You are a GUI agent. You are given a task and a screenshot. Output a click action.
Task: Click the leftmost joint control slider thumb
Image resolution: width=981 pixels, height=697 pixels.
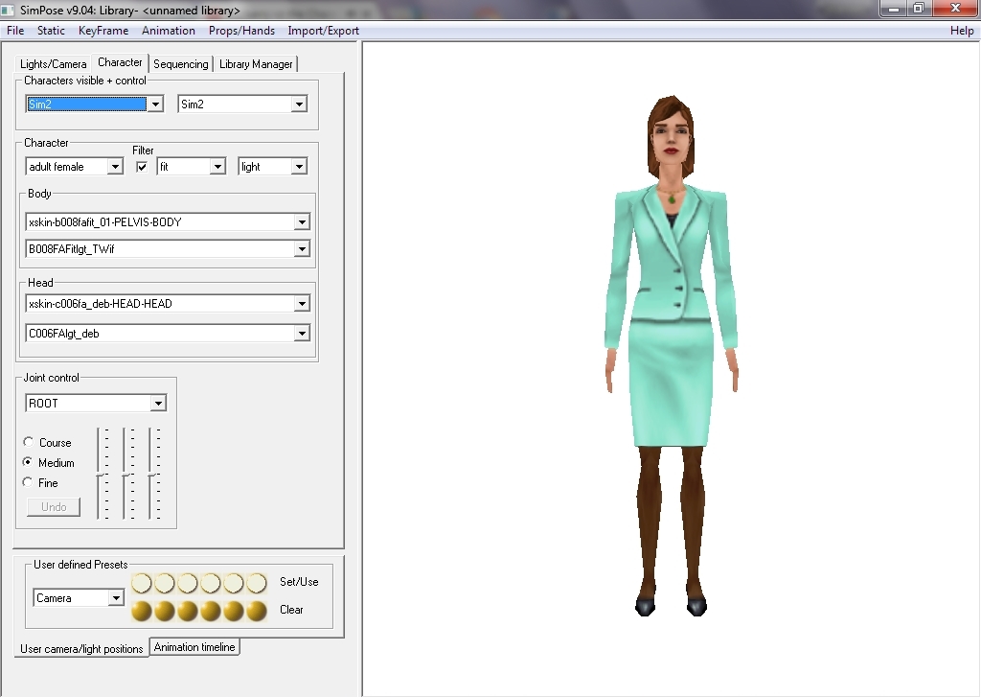pos(100,475)
